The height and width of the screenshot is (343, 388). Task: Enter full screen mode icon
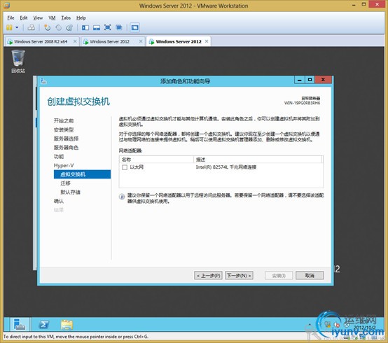[x=108, y=27]
